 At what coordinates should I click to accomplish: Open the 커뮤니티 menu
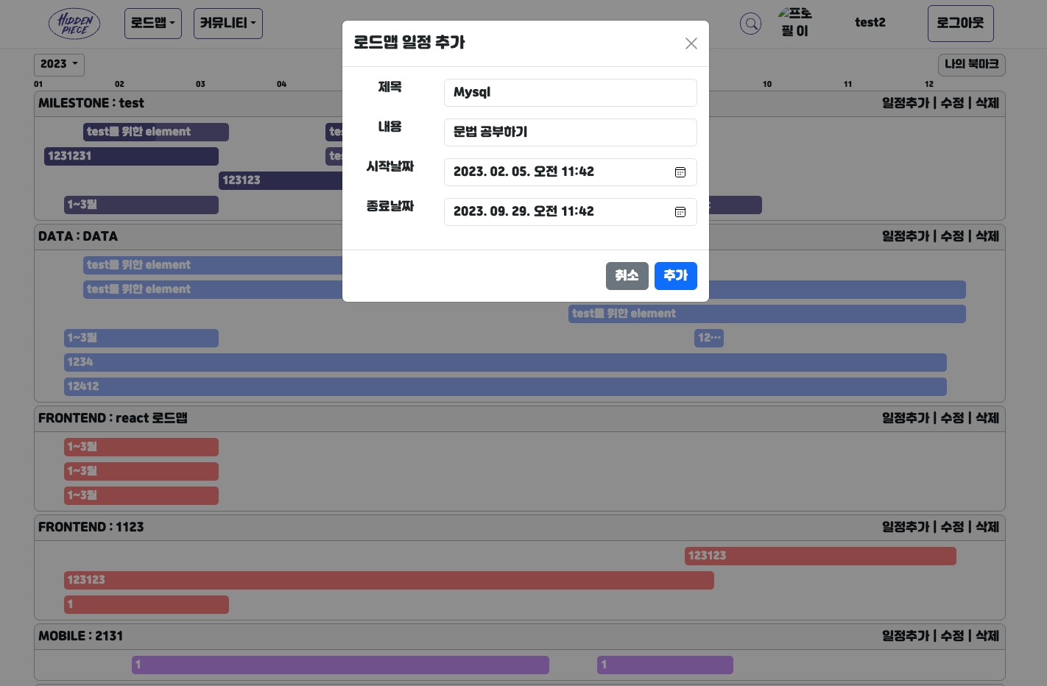(224, 23)
